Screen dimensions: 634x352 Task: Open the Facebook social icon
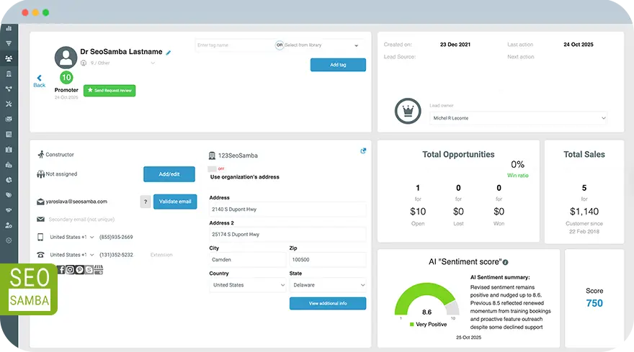tap(61, 269)
